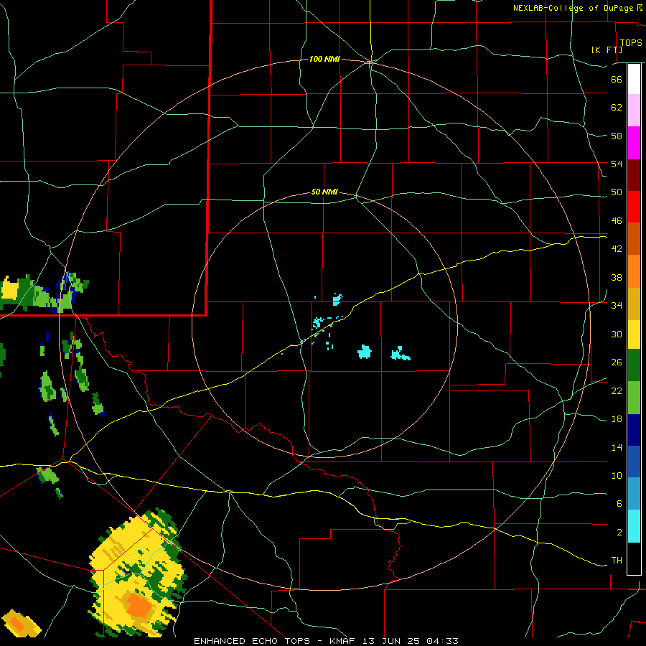This screenshot has width=646, height=646.
Task: Click the legend value "46"
Action: pyautogui.click(x=617, y=221)
